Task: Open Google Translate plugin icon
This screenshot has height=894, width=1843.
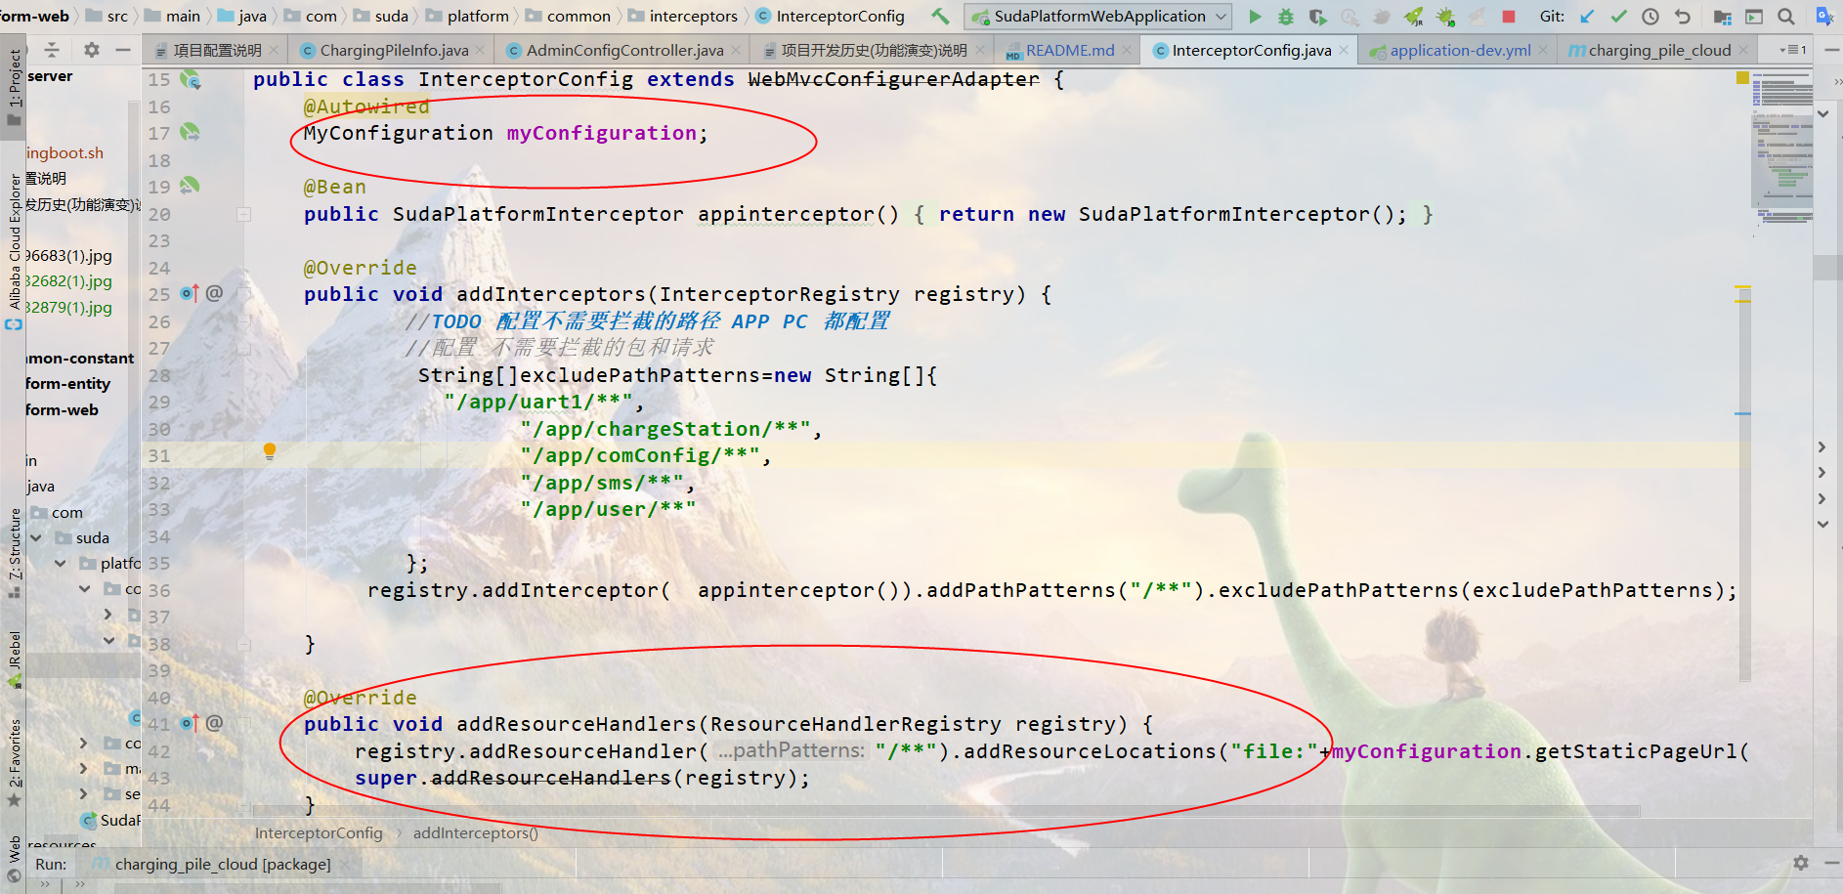Action: tap(1824, 17)
